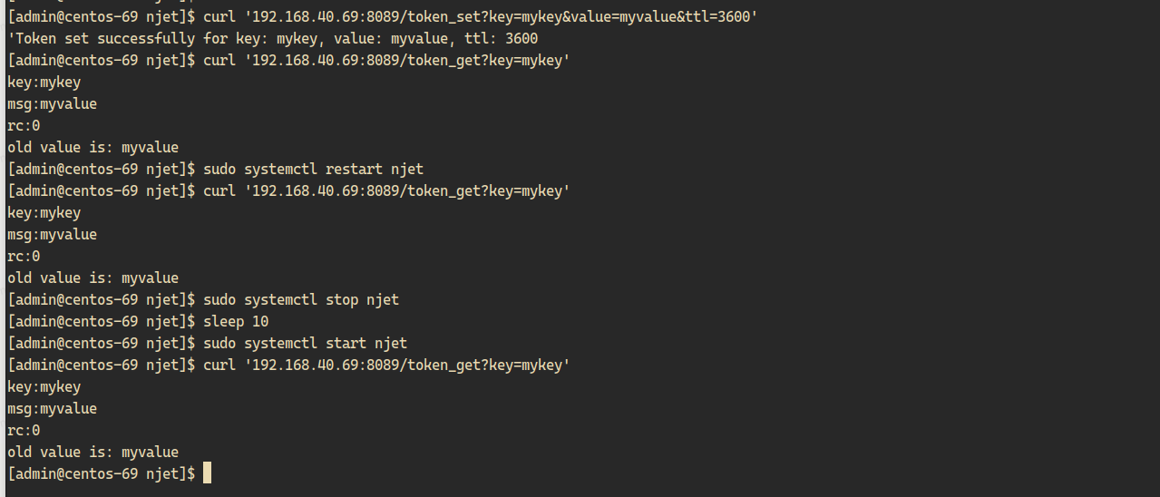
Task: Click the first 'rc:0' output line
Action: [24, 125]
